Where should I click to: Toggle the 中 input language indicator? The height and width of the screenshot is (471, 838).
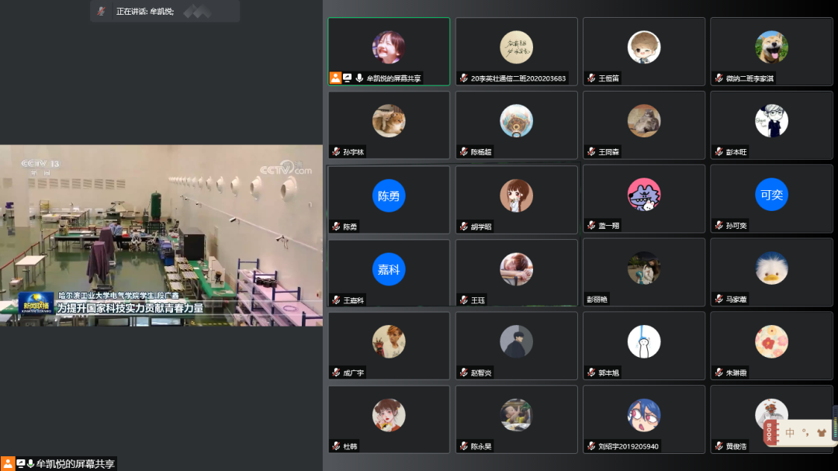click(790, 433)
